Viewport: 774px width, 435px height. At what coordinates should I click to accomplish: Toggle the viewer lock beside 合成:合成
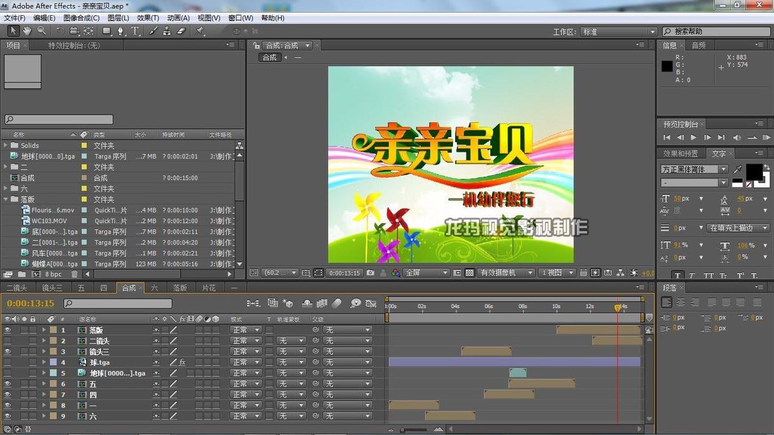[256, 45]
